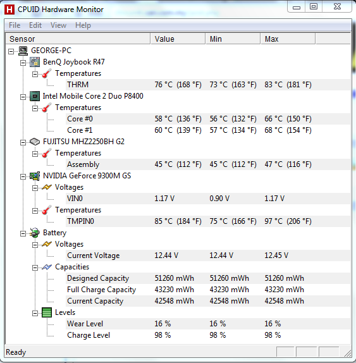
Task: Collapse Voltages under Battery
Action: (x=35, y=245)
